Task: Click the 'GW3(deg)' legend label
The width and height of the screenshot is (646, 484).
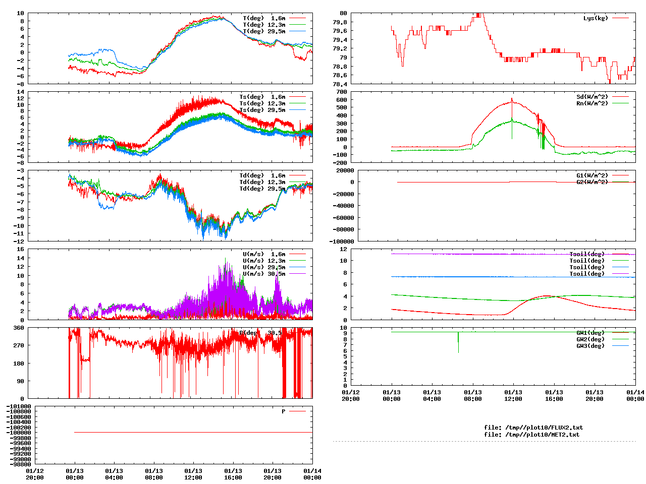Action: click(590, 346)
